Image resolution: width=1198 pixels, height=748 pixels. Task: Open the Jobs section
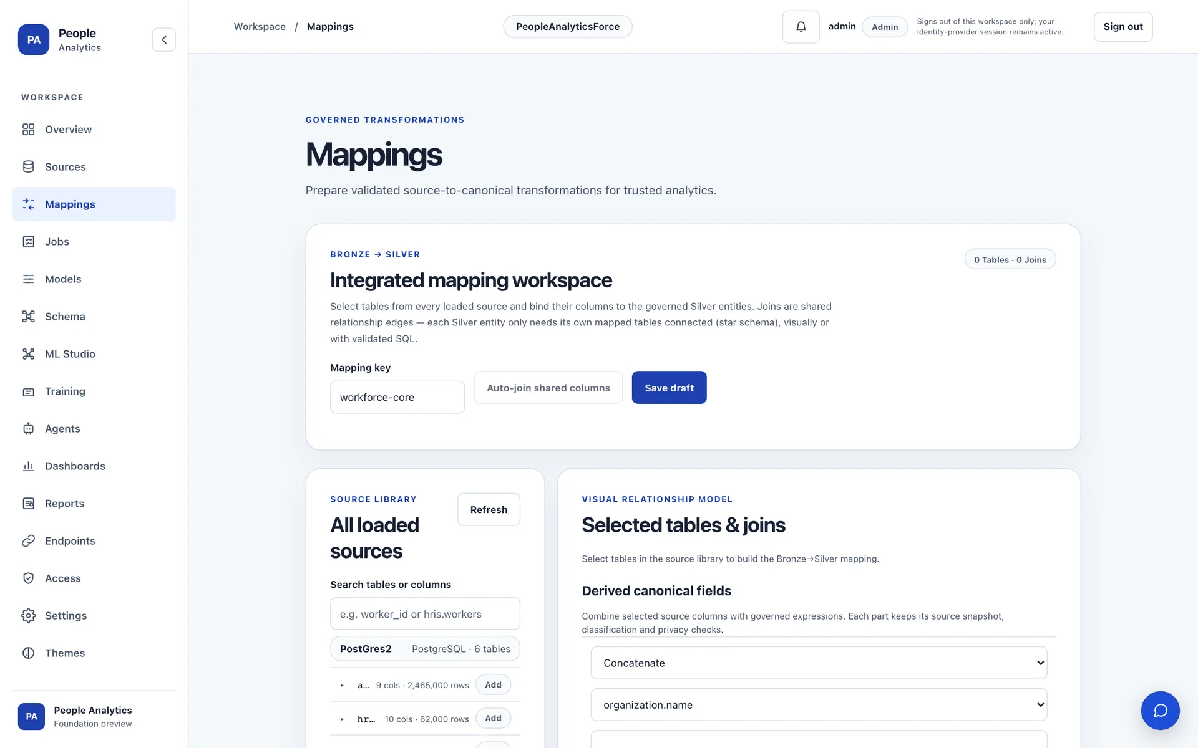pos(94,242)
